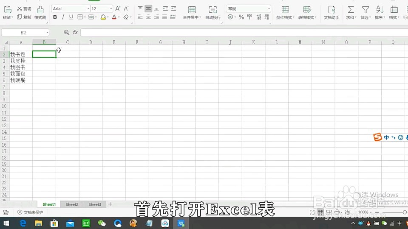
Task: Open Table Style (表格样式) menu
Action: [307, 12]
